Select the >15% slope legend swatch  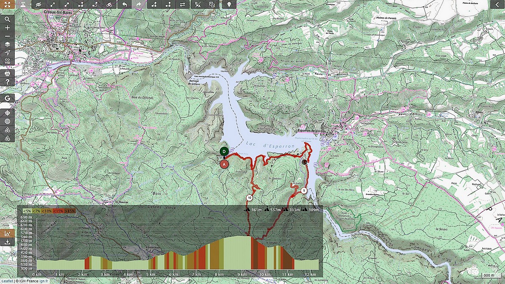pos(69,211)
